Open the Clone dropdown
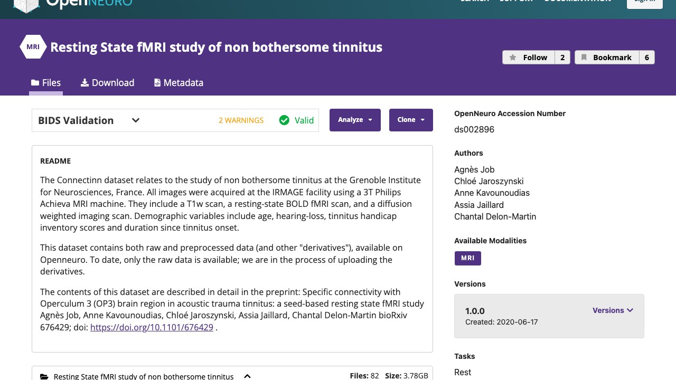This screenshot has height=380, width=676. (x=411, y=120)
